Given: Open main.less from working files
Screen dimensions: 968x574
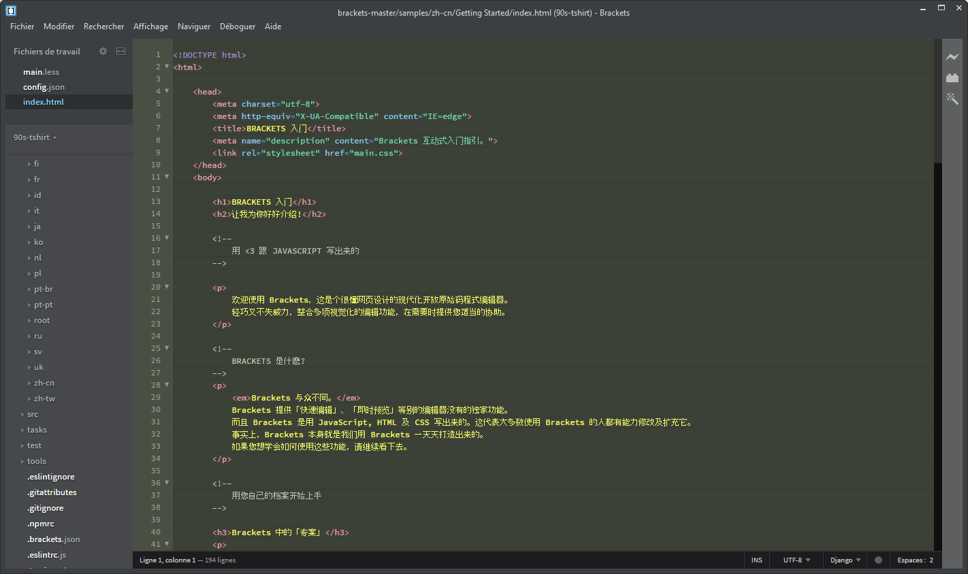Looking at the screenshot, I should tap(41, 71).
